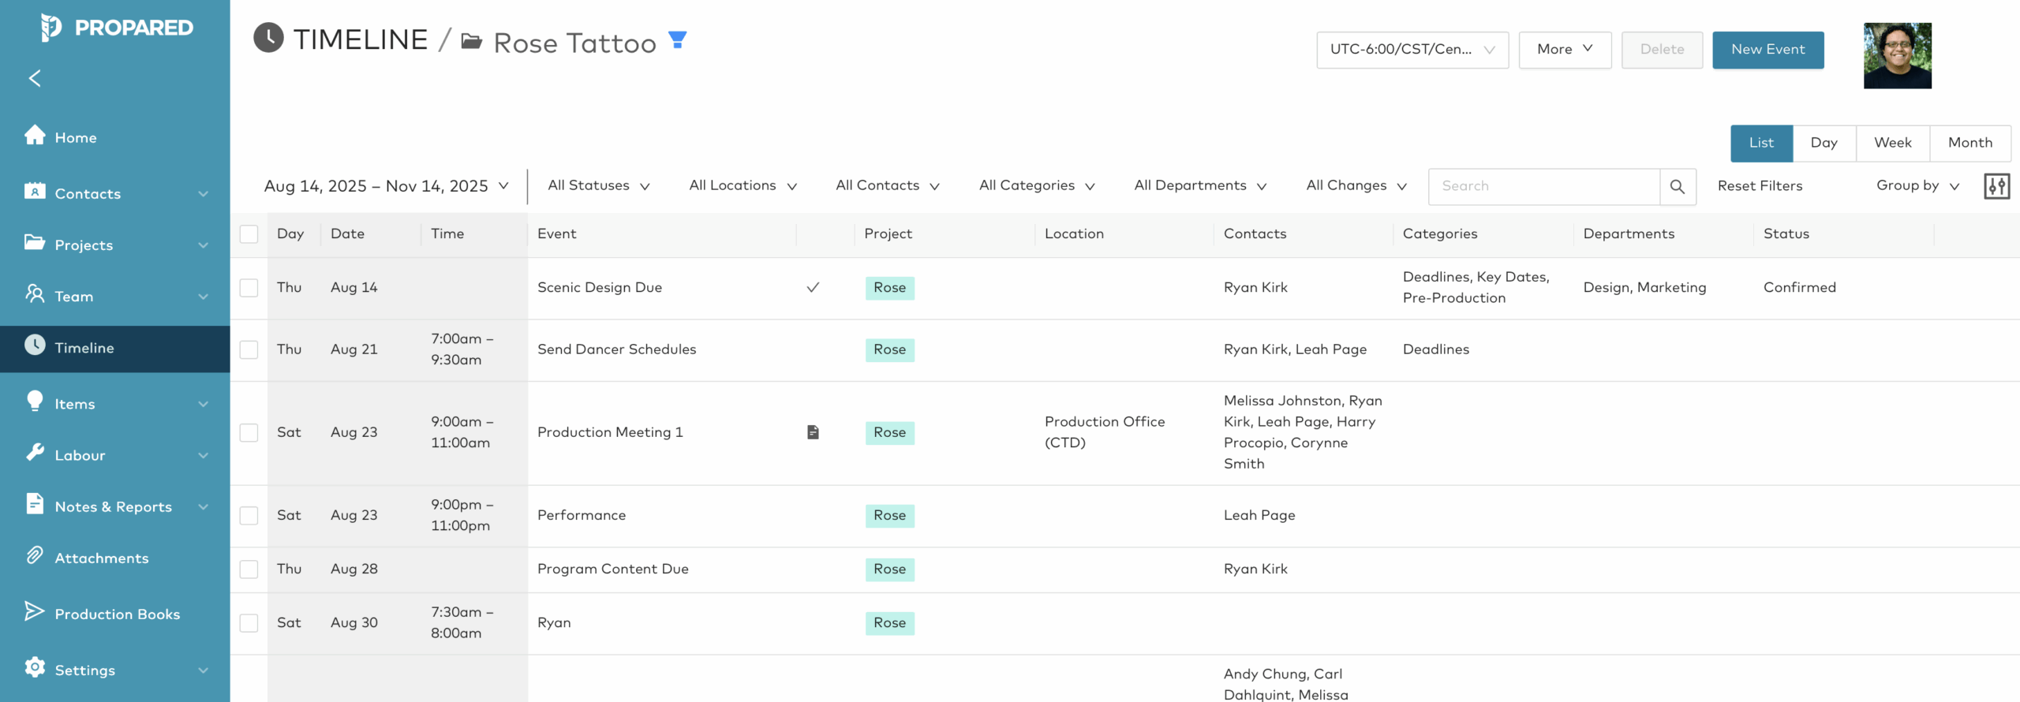Screen dimensions: 2020x702
Task: Click the blue filter funnel icon
Action: point(677,39)
